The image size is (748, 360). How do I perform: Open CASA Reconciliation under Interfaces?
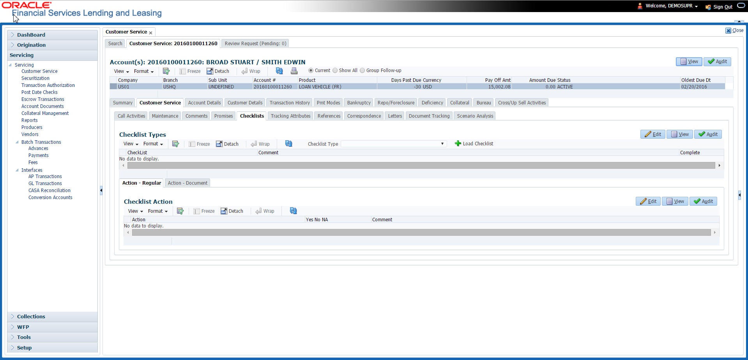(x=50, y=191)
